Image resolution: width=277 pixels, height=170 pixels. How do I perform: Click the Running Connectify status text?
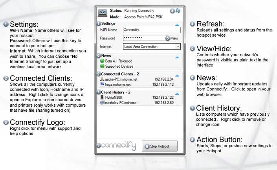(139, 11)
